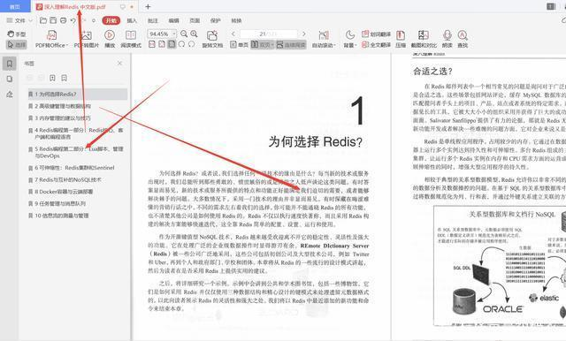Open the PDF转Office converter
This screenshot has width=566, height=341.
(51, 39)
